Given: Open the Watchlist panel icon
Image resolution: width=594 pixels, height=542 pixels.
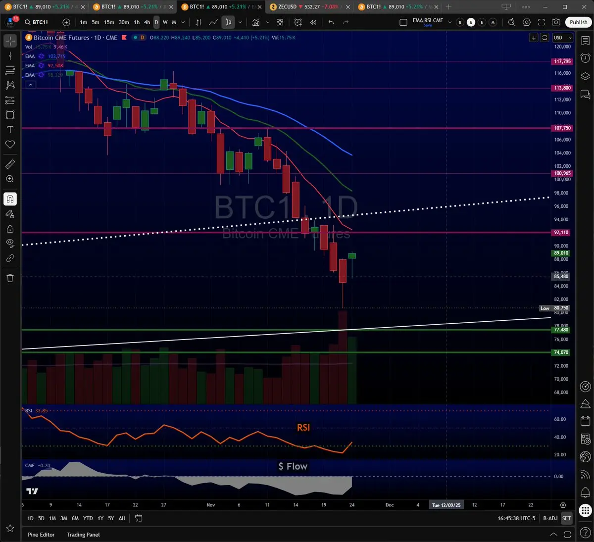Looking at the screenshot, I should tap(585, 41).
